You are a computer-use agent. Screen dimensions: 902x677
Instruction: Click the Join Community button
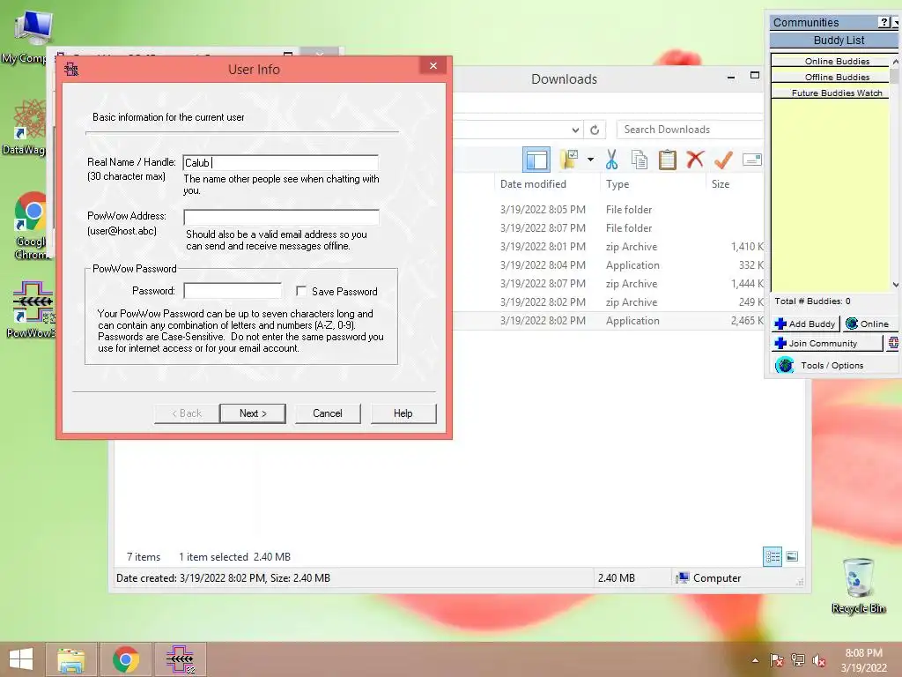(826, 343)
